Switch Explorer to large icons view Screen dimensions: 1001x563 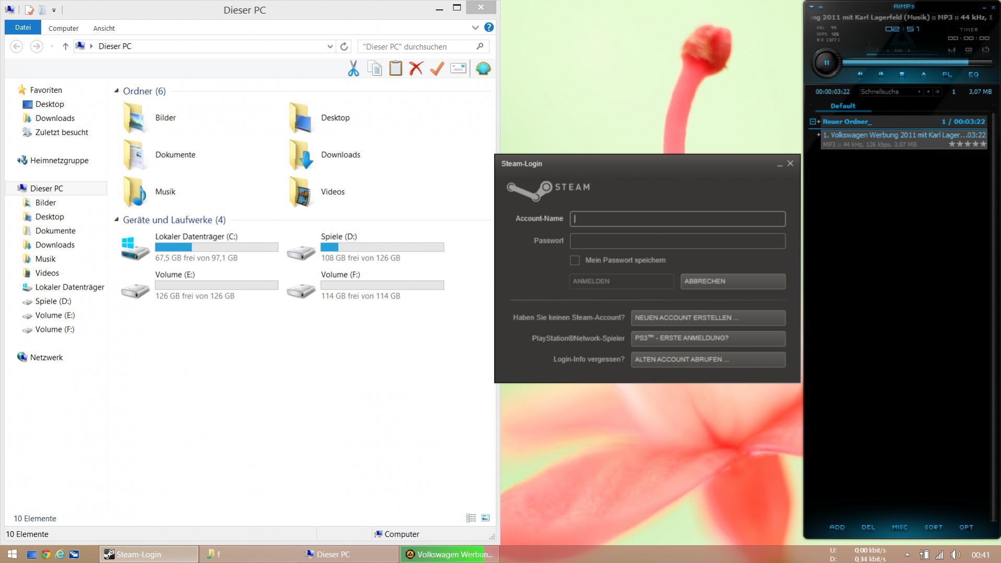(485, 518)
